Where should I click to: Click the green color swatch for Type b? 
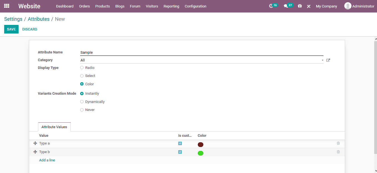[201, 153]
